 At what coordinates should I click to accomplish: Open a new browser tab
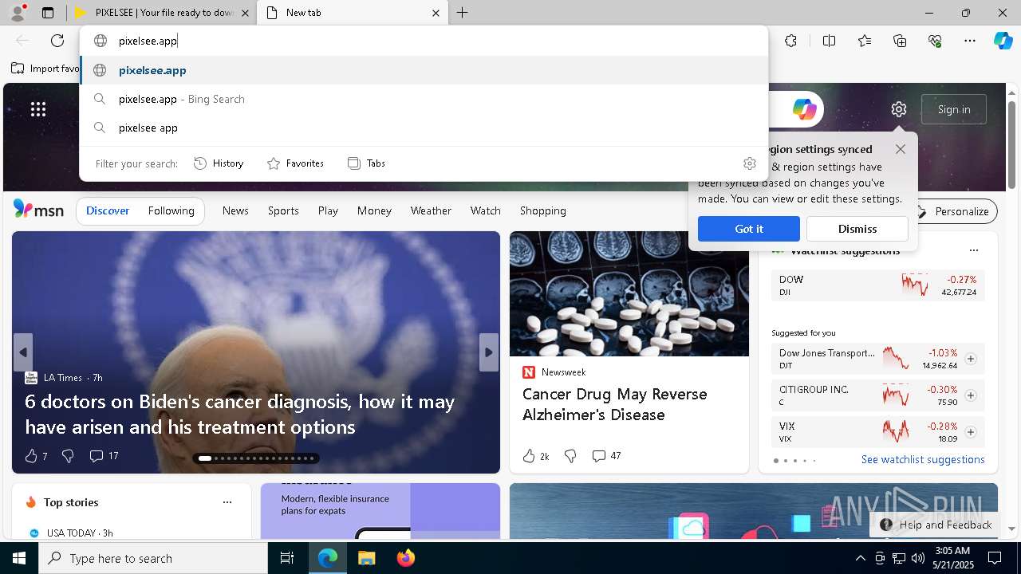[463, 13]
